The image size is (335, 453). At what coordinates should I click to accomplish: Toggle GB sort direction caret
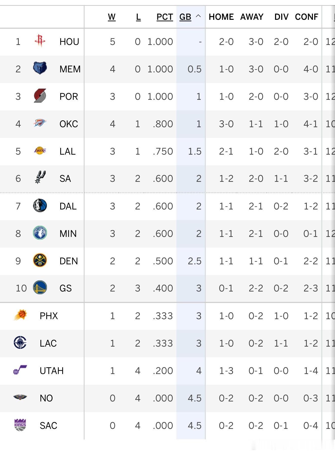pyautogui.click(x=198, y=16)
